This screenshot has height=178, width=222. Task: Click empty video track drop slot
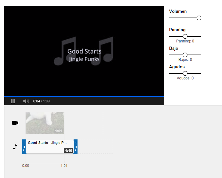[x=84, y=123]
